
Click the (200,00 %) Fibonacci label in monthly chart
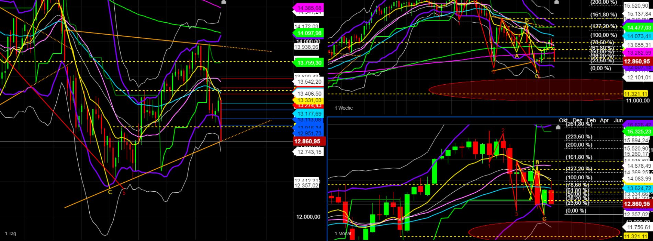click(x=579, y=145)
